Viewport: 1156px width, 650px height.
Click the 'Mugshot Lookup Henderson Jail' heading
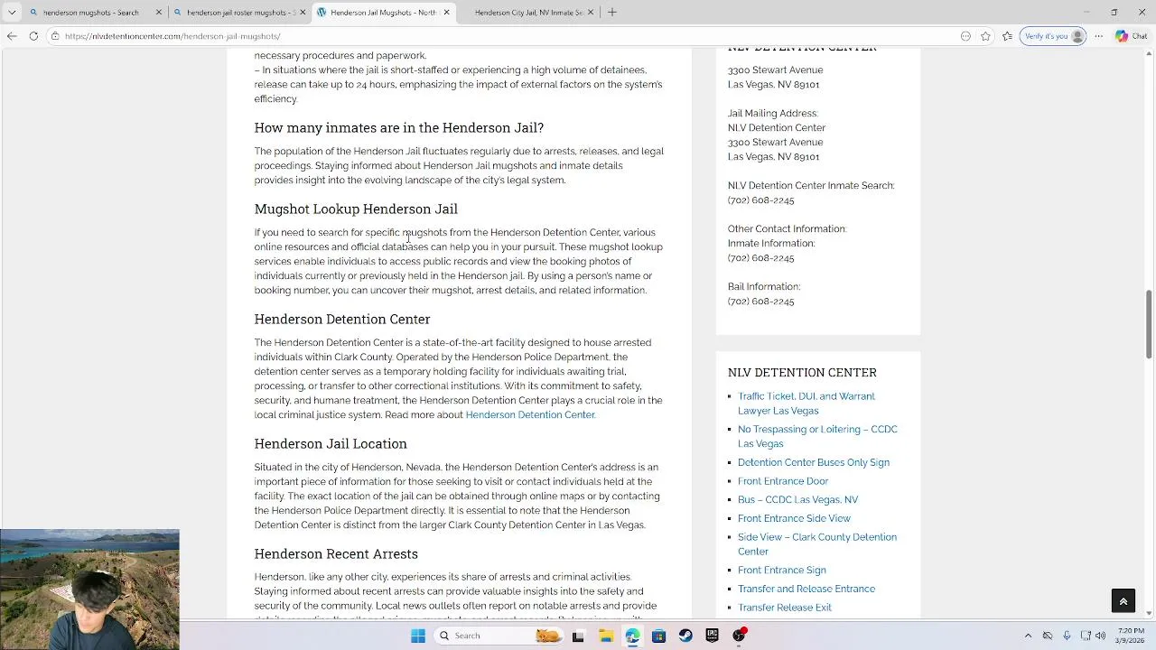356,209
